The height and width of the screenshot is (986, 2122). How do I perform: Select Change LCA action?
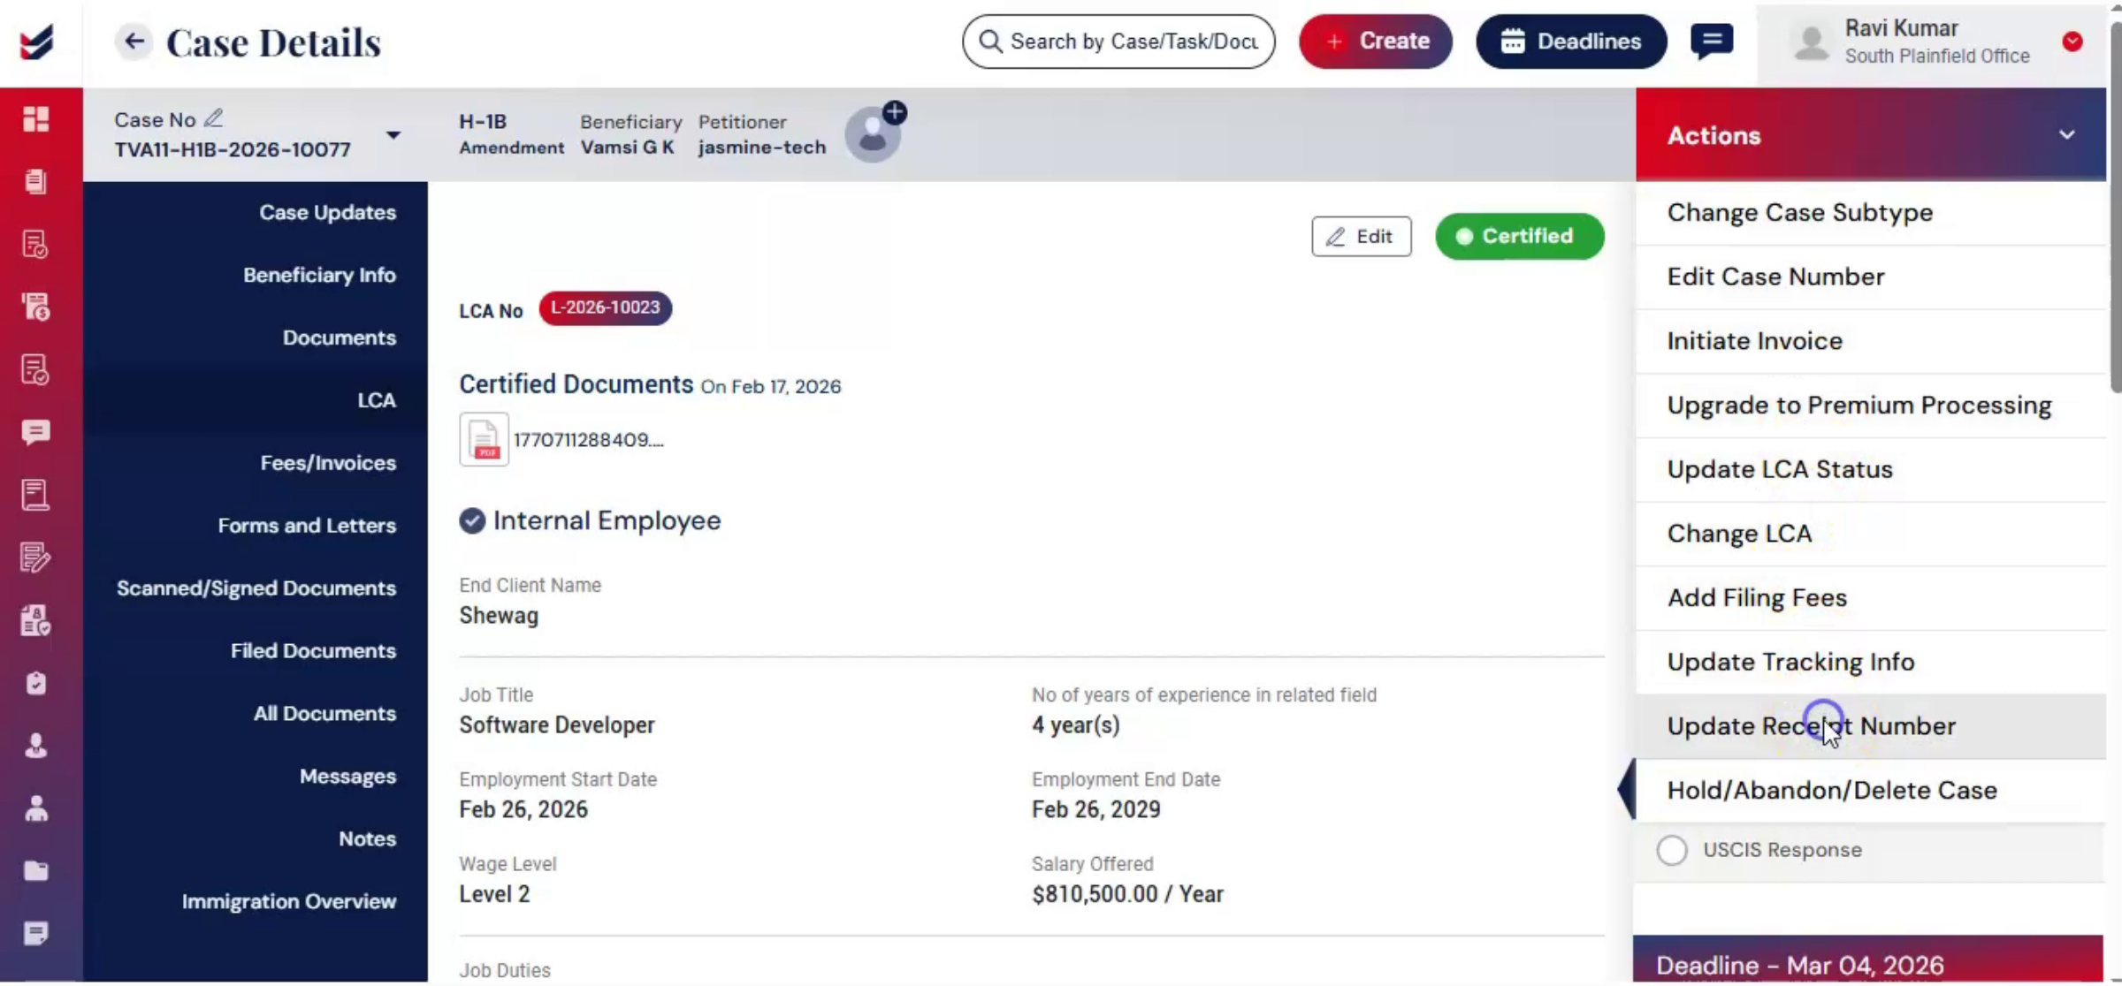1870,534
